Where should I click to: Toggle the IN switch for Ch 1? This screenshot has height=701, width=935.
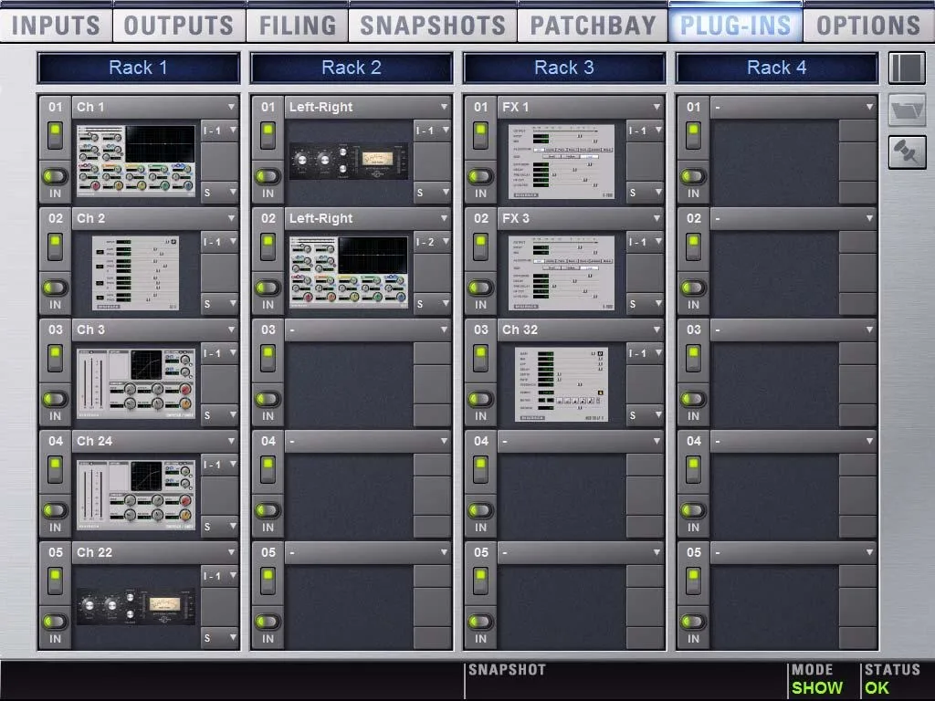tap(55, 176)
